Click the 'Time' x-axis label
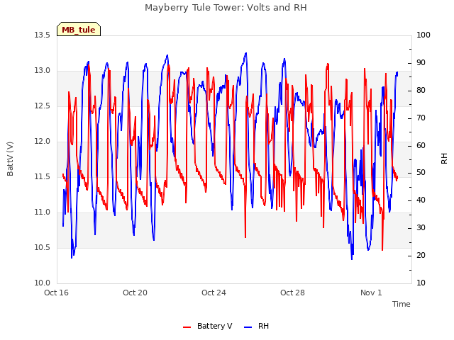This screenshot has width=454, height=340. (x=401, y=304)
